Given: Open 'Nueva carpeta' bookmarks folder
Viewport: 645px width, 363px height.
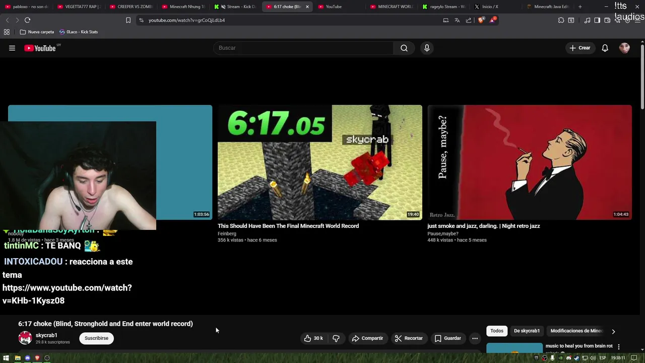Looking at the screenshot, I should click(37, 32).
